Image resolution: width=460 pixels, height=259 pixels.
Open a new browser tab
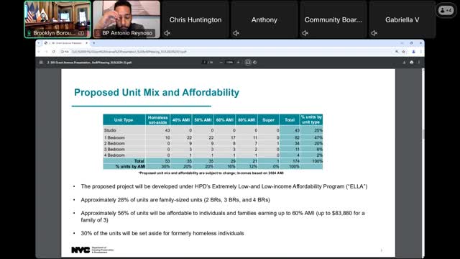[94, 43]
